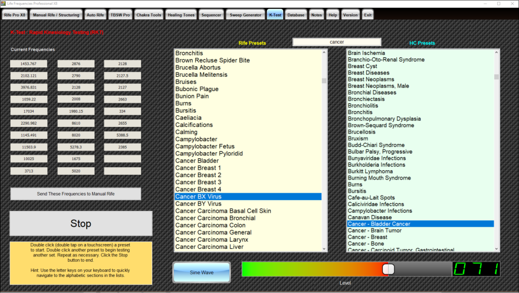Click frequency box 1980.15
This screenshot has height=293, width=519.
point(76,112)
